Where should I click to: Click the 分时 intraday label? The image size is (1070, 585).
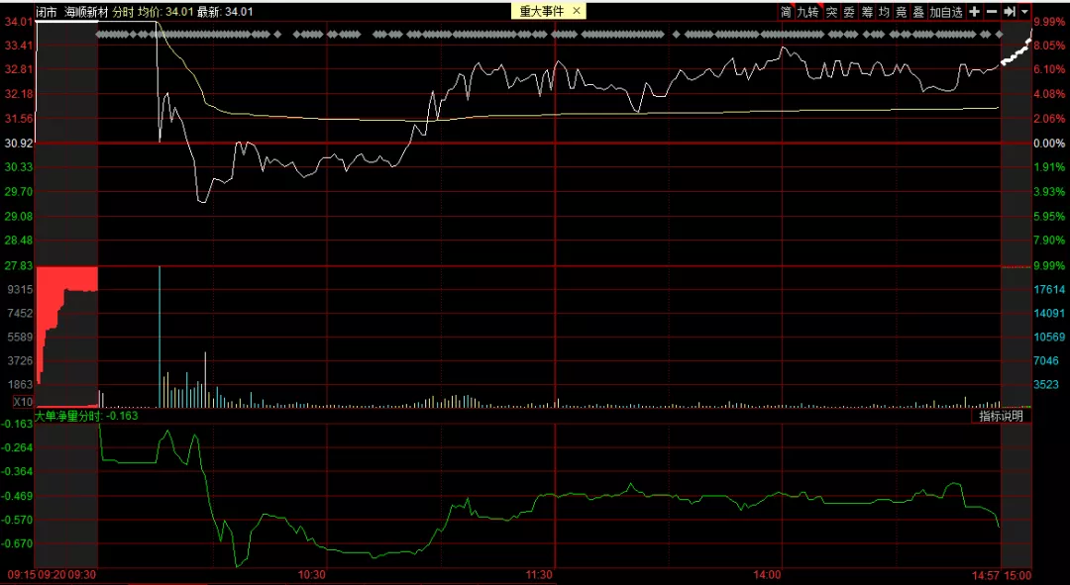[123, 12]
